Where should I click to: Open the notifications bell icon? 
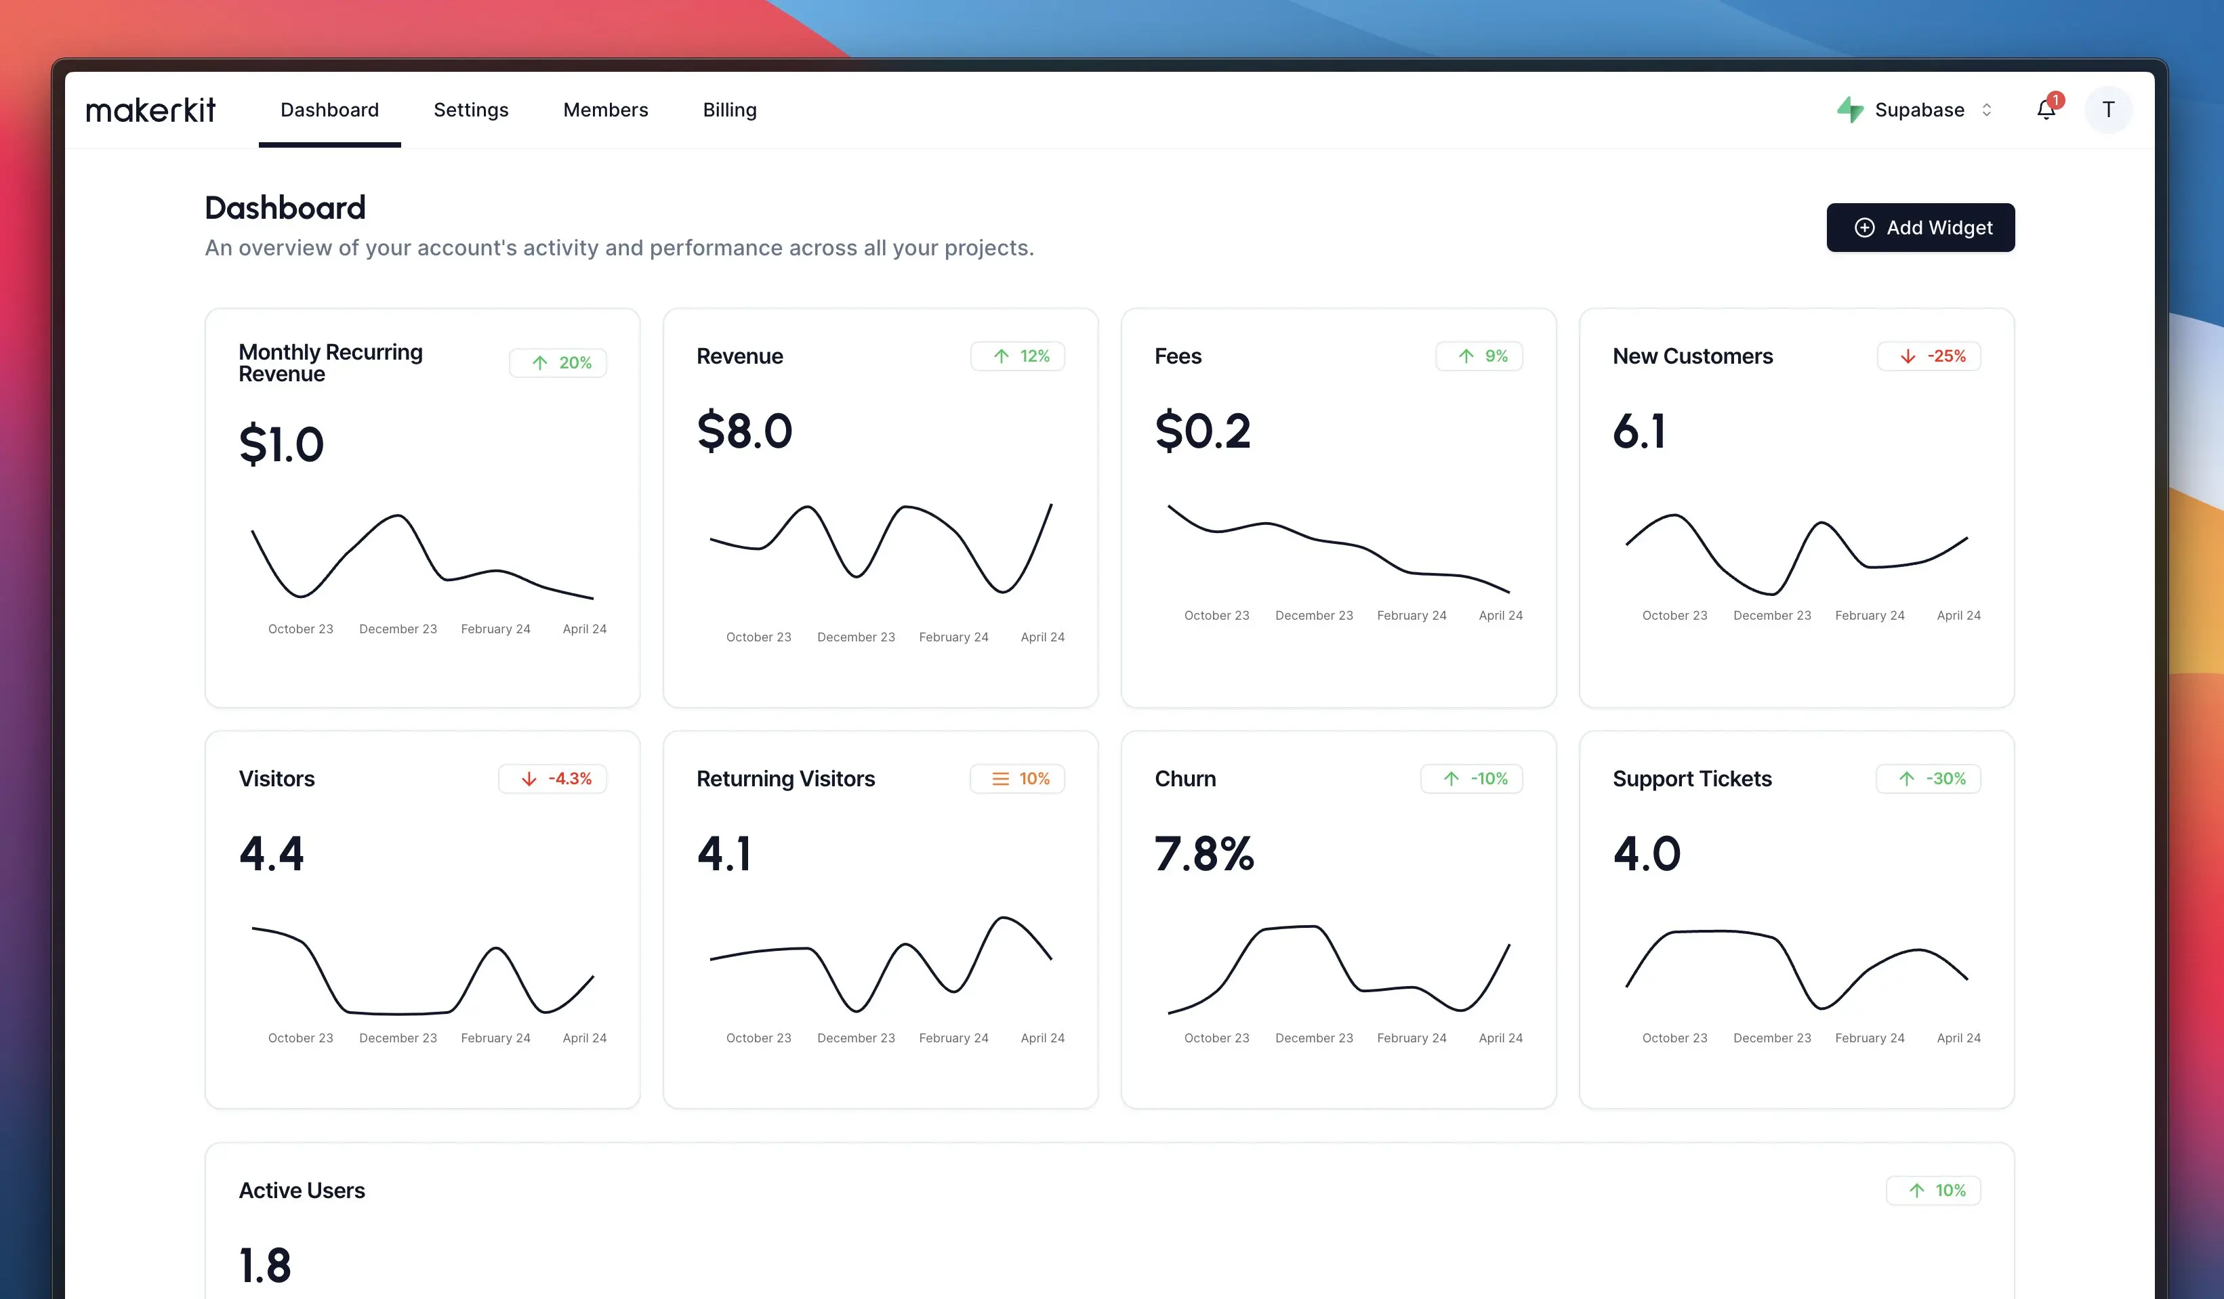coord(2046,110)
